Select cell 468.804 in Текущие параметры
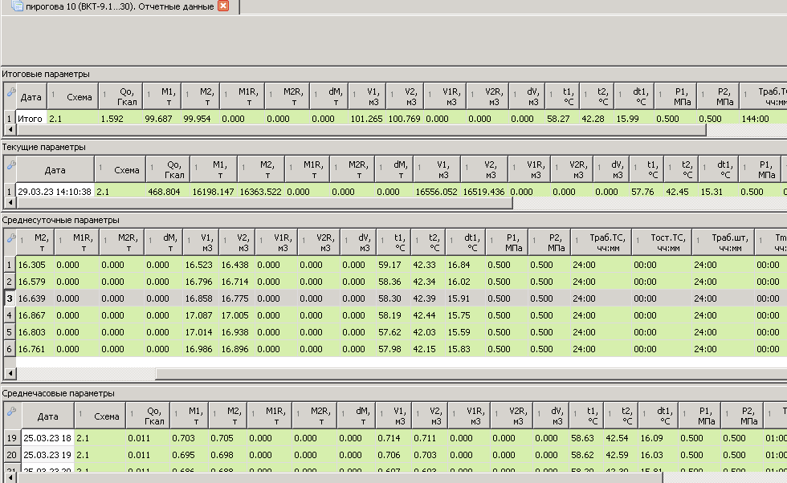This screenshot has height=483, width=787. click(x=168, y=192)
